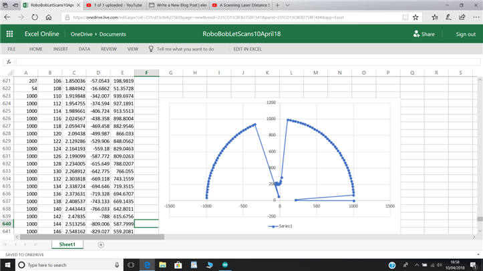This screenshot has width=483, height=271.
Task: Click the Tell me search box
Action: tap(185, 49)
